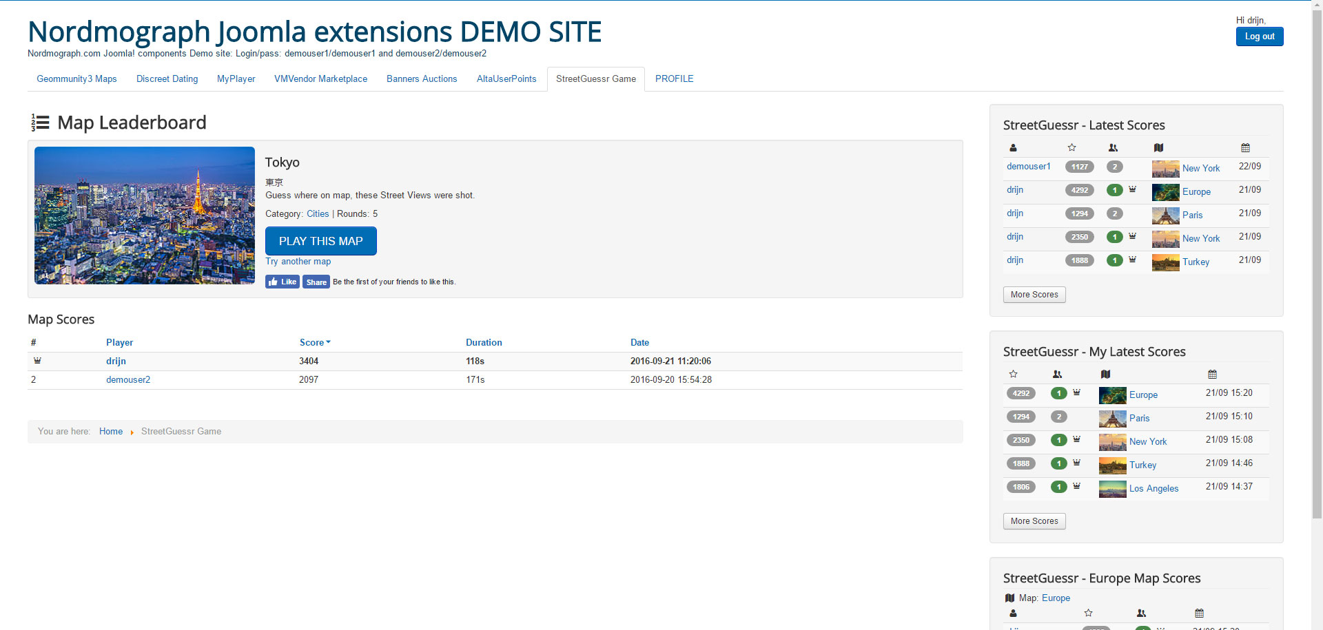Click users icon in My Latest Scores header
The width and height of the screenshot is (1323, 630).
[1057, 375]
